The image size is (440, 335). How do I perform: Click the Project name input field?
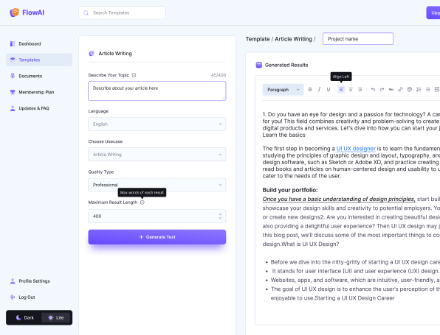coord(358,39)
